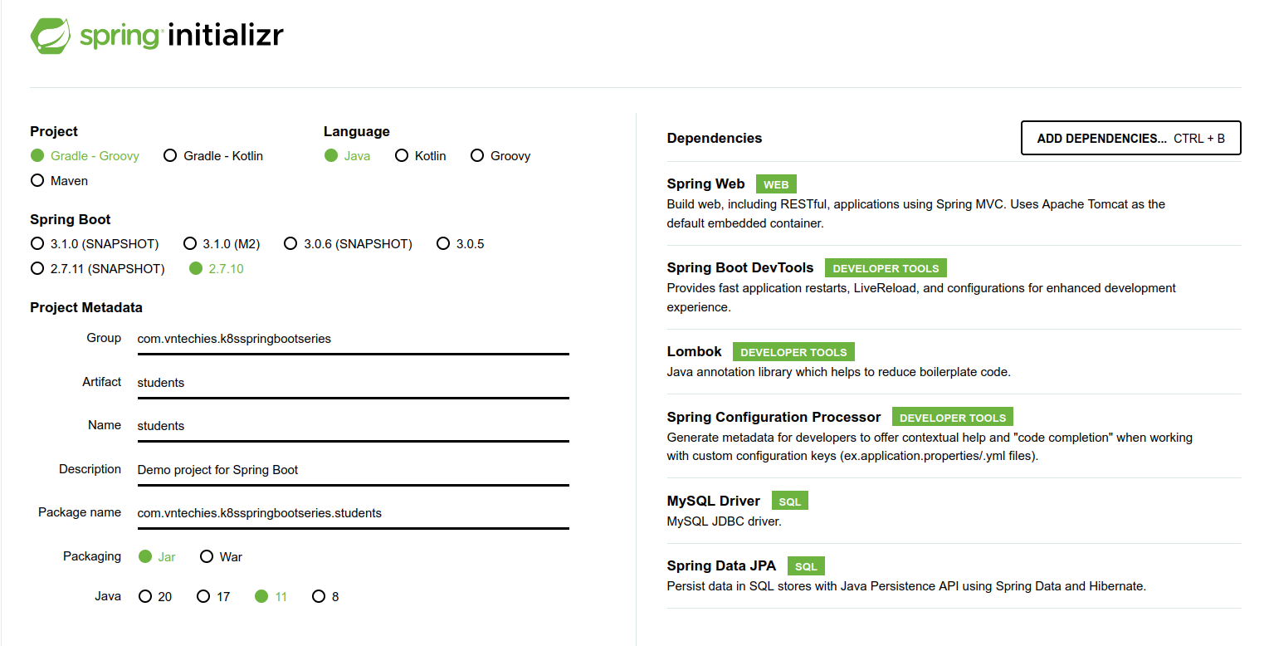The image size is (1269, 646).
Task: Choose Java version 20
Action: 145,597
